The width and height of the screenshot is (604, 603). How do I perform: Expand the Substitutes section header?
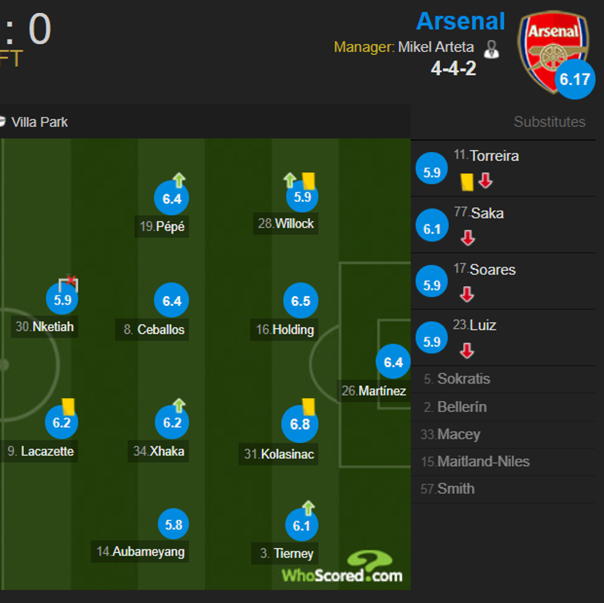549,122
